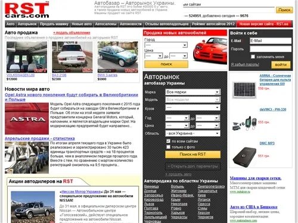This screenshot has width=298, height=223.
Task: Open Рейтинг автосайтов 2012 item
Action: [x=213, y=24]
